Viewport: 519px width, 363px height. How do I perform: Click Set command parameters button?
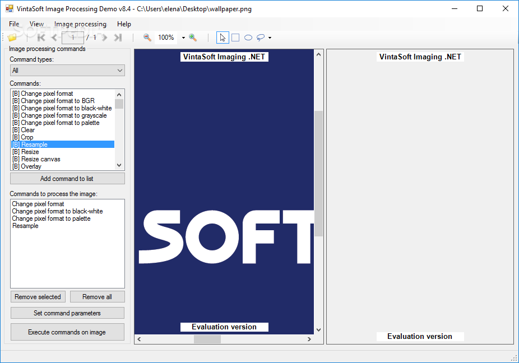click(67, 313)
